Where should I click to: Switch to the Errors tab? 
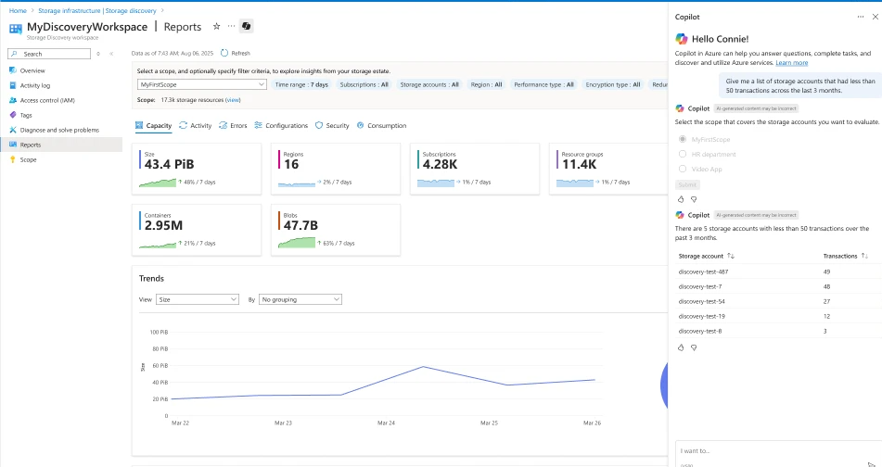233,126
